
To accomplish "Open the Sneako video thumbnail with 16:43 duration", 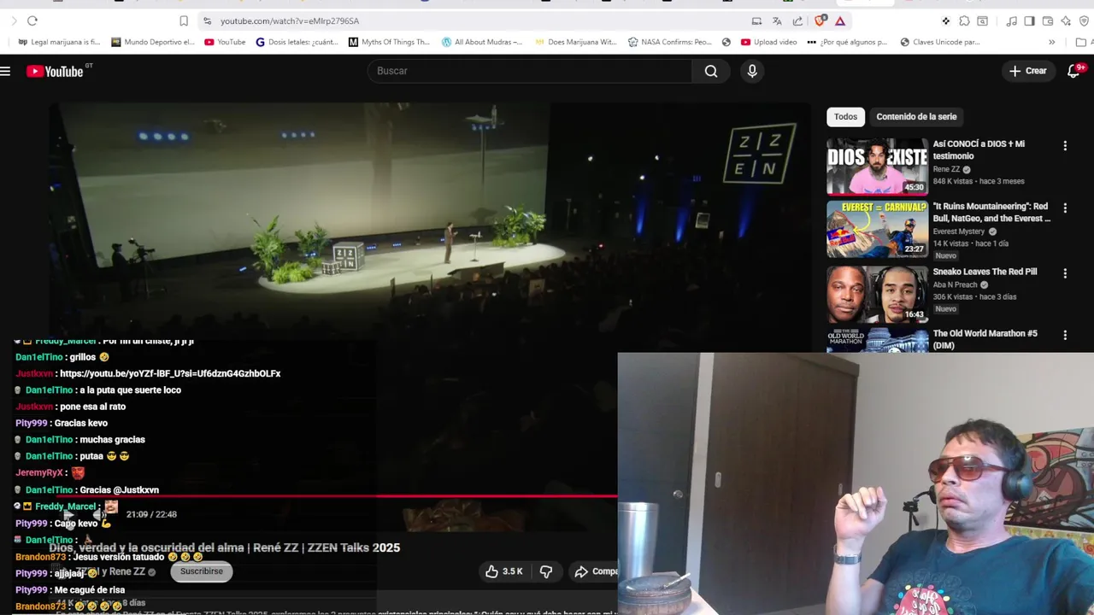I will tap(877, 294).
